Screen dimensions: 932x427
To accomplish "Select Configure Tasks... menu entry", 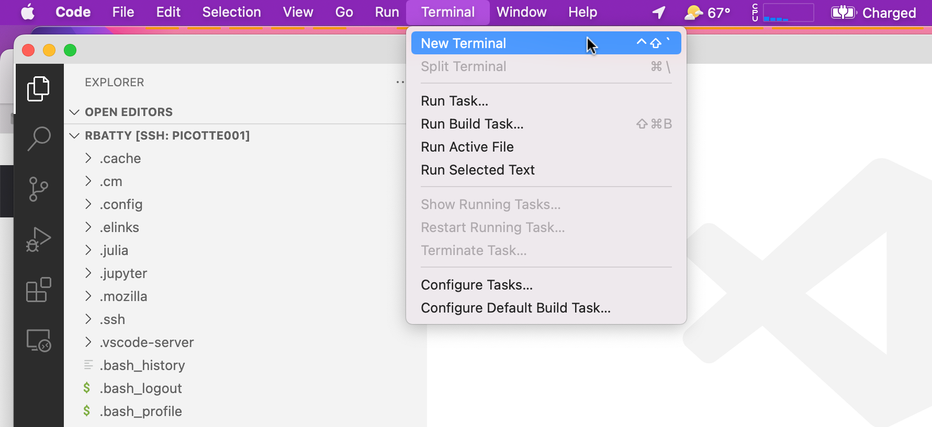I will pyautogui.click(x=546, y=285).
